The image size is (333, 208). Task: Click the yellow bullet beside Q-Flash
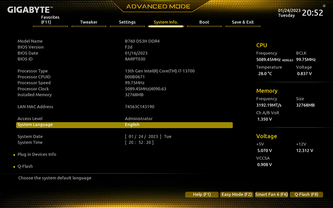14,167
